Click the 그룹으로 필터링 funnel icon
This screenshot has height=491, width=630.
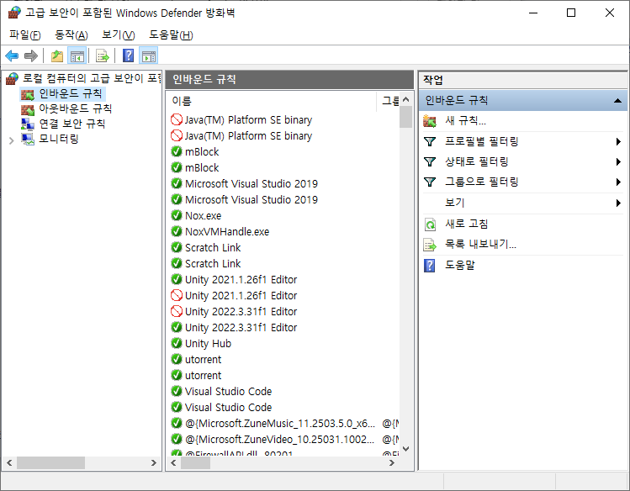[x=430, y=182]
